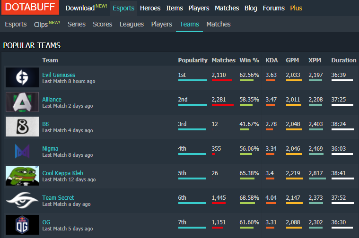Image resolution: width=359 pixels, height=238 pixels.
Task: Switch to the Matches sub-tab
Action: pyautogui.click(x=219, y=24)
